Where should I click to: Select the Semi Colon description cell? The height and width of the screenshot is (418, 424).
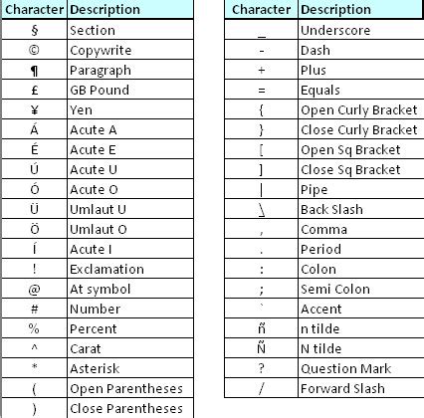point(361,289)
